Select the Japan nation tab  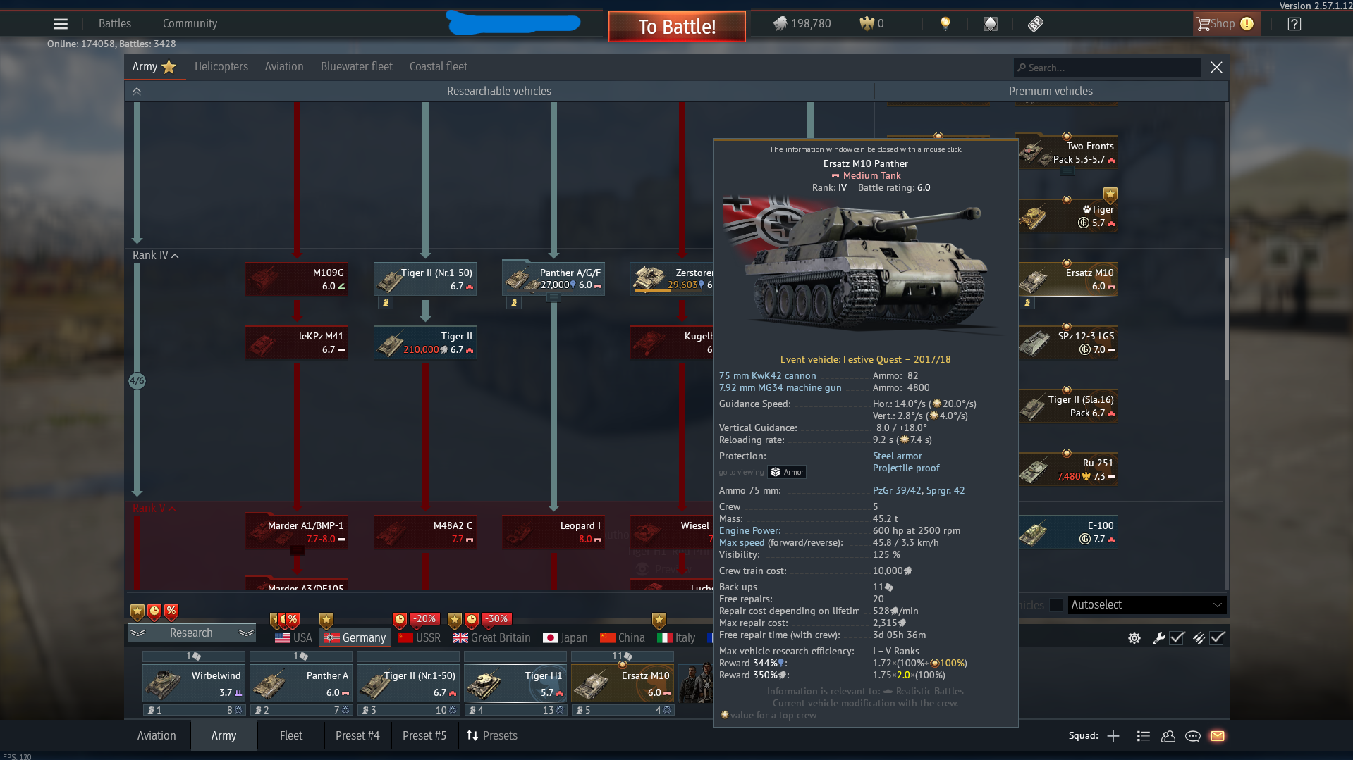565,638
